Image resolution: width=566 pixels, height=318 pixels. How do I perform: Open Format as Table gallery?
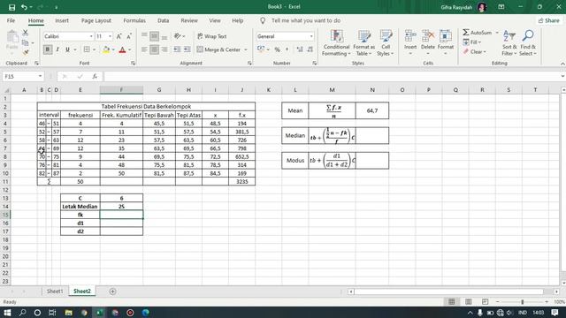click(x=363, y=43)
